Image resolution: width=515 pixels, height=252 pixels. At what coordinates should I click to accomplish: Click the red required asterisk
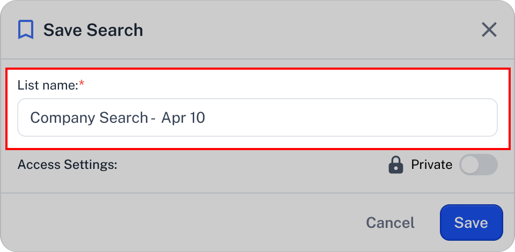coord(82,84)
